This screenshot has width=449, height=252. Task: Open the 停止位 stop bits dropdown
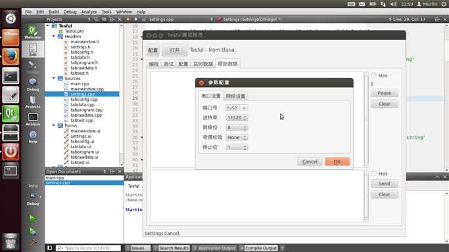click(x=237, y=147)
